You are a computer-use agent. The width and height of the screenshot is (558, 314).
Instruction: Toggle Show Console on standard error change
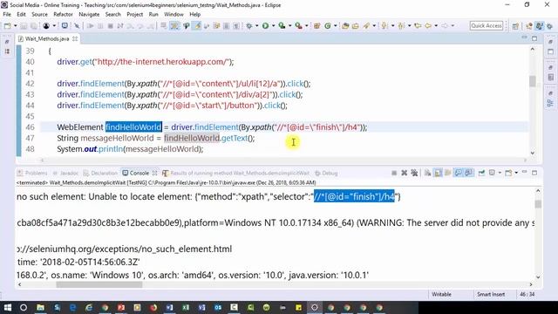click(x=469, y=173)
